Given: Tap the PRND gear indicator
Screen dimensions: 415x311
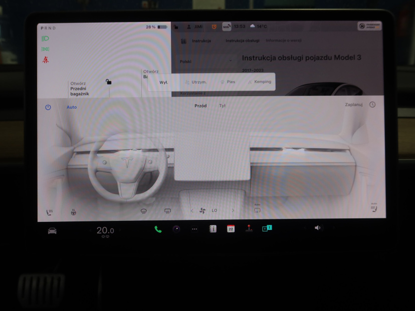Looking at the screenshot, I should coord(48,28).
